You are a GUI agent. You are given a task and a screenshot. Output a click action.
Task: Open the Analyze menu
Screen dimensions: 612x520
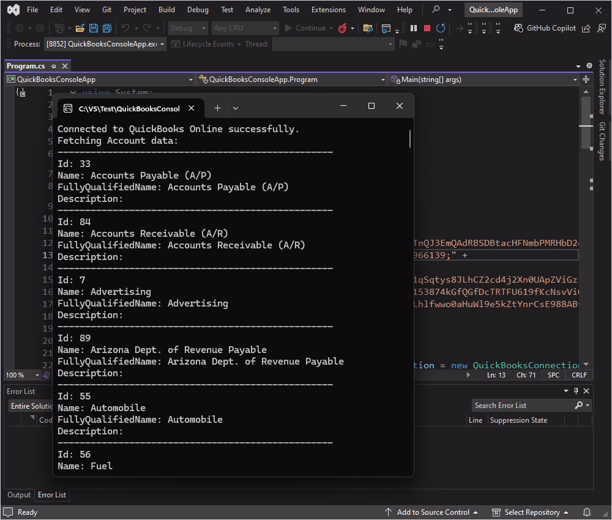[x=258, y=9]
